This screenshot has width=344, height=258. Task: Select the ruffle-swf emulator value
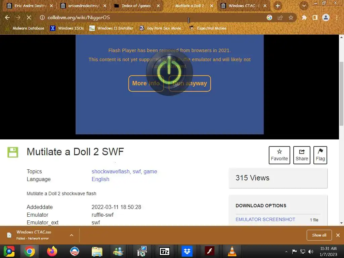[x=102, y=215]
